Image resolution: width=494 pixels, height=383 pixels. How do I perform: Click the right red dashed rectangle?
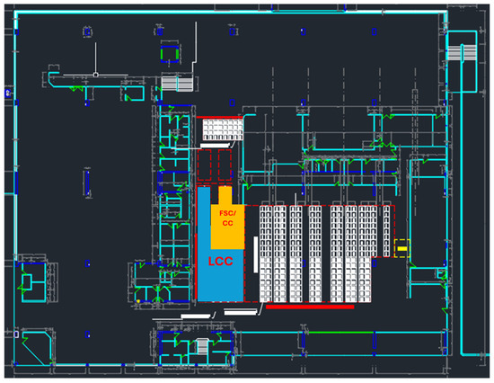click(x=225, y=165)
